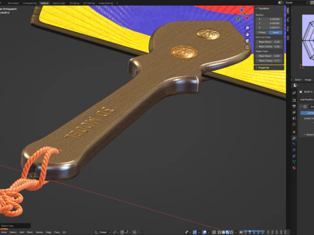This screenshot has width=314, height=235.
Task: Switch to the Animation workspace tab
Action: pos(13,3)
